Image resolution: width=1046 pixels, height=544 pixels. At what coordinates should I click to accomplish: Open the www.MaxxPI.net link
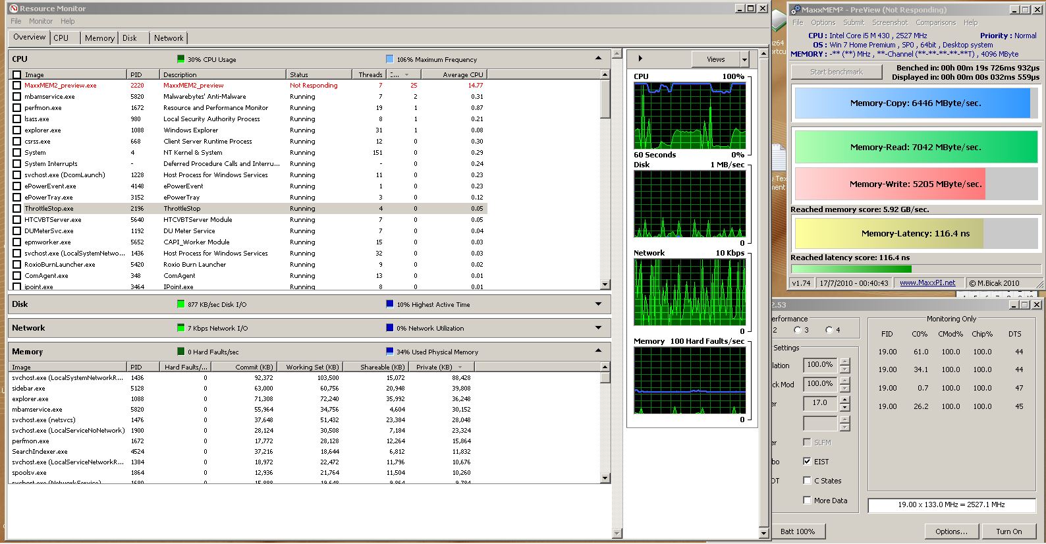pos(927,283)
